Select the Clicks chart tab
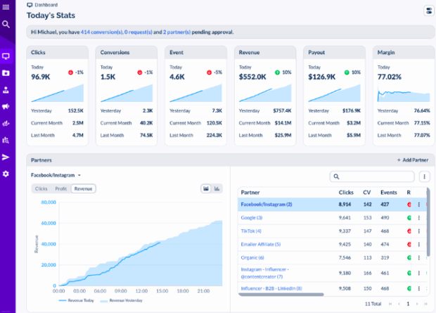 point(41,189)
